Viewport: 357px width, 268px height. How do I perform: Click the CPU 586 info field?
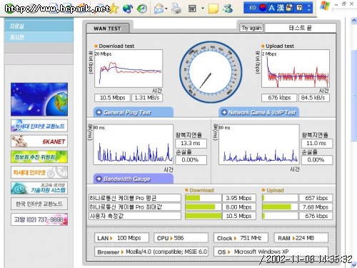click(181, 238)
